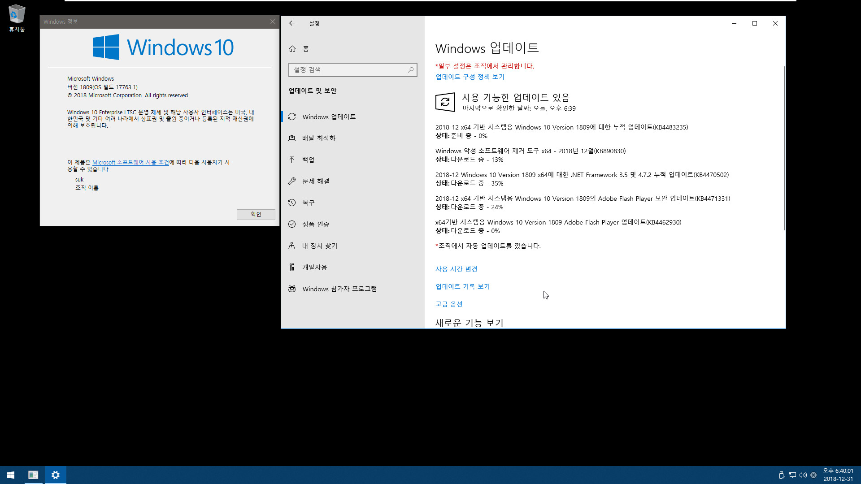861x484 pixels.
Task: Click the USB safely remove tray icon
Action: (x=782, y=475)
